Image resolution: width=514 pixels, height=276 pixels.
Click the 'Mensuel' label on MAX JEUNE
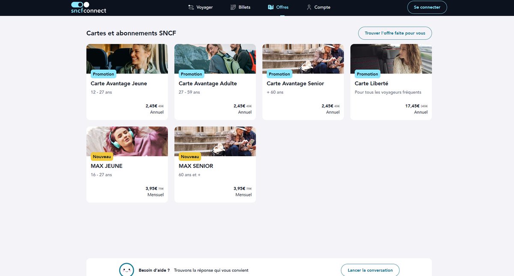pos(155,195)
